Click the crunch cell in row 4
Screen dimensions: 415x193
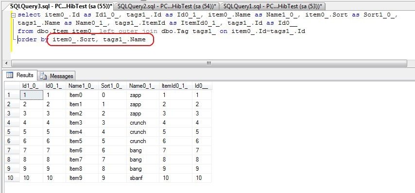click(143, 123)
